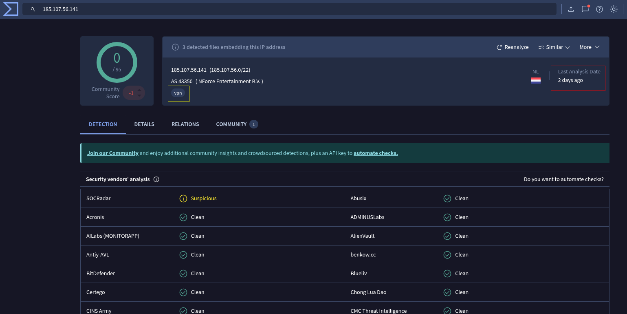The image size is (627, 314).
Task: Click info icon next to Security vendors' analysis
Action: 156,179
